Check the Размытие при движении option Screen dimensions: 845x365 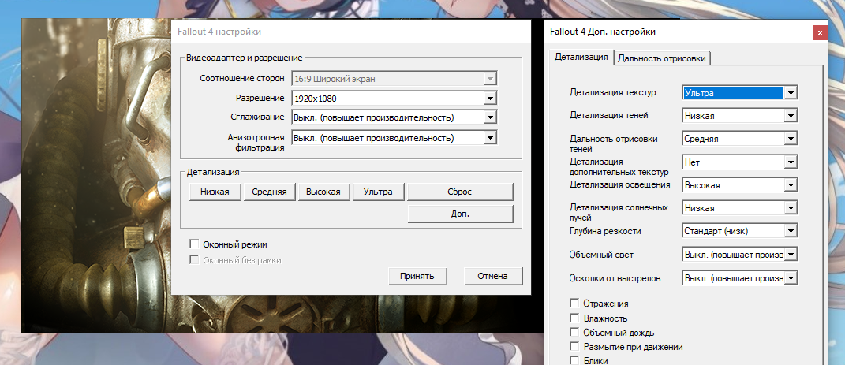tap(574, 347)
